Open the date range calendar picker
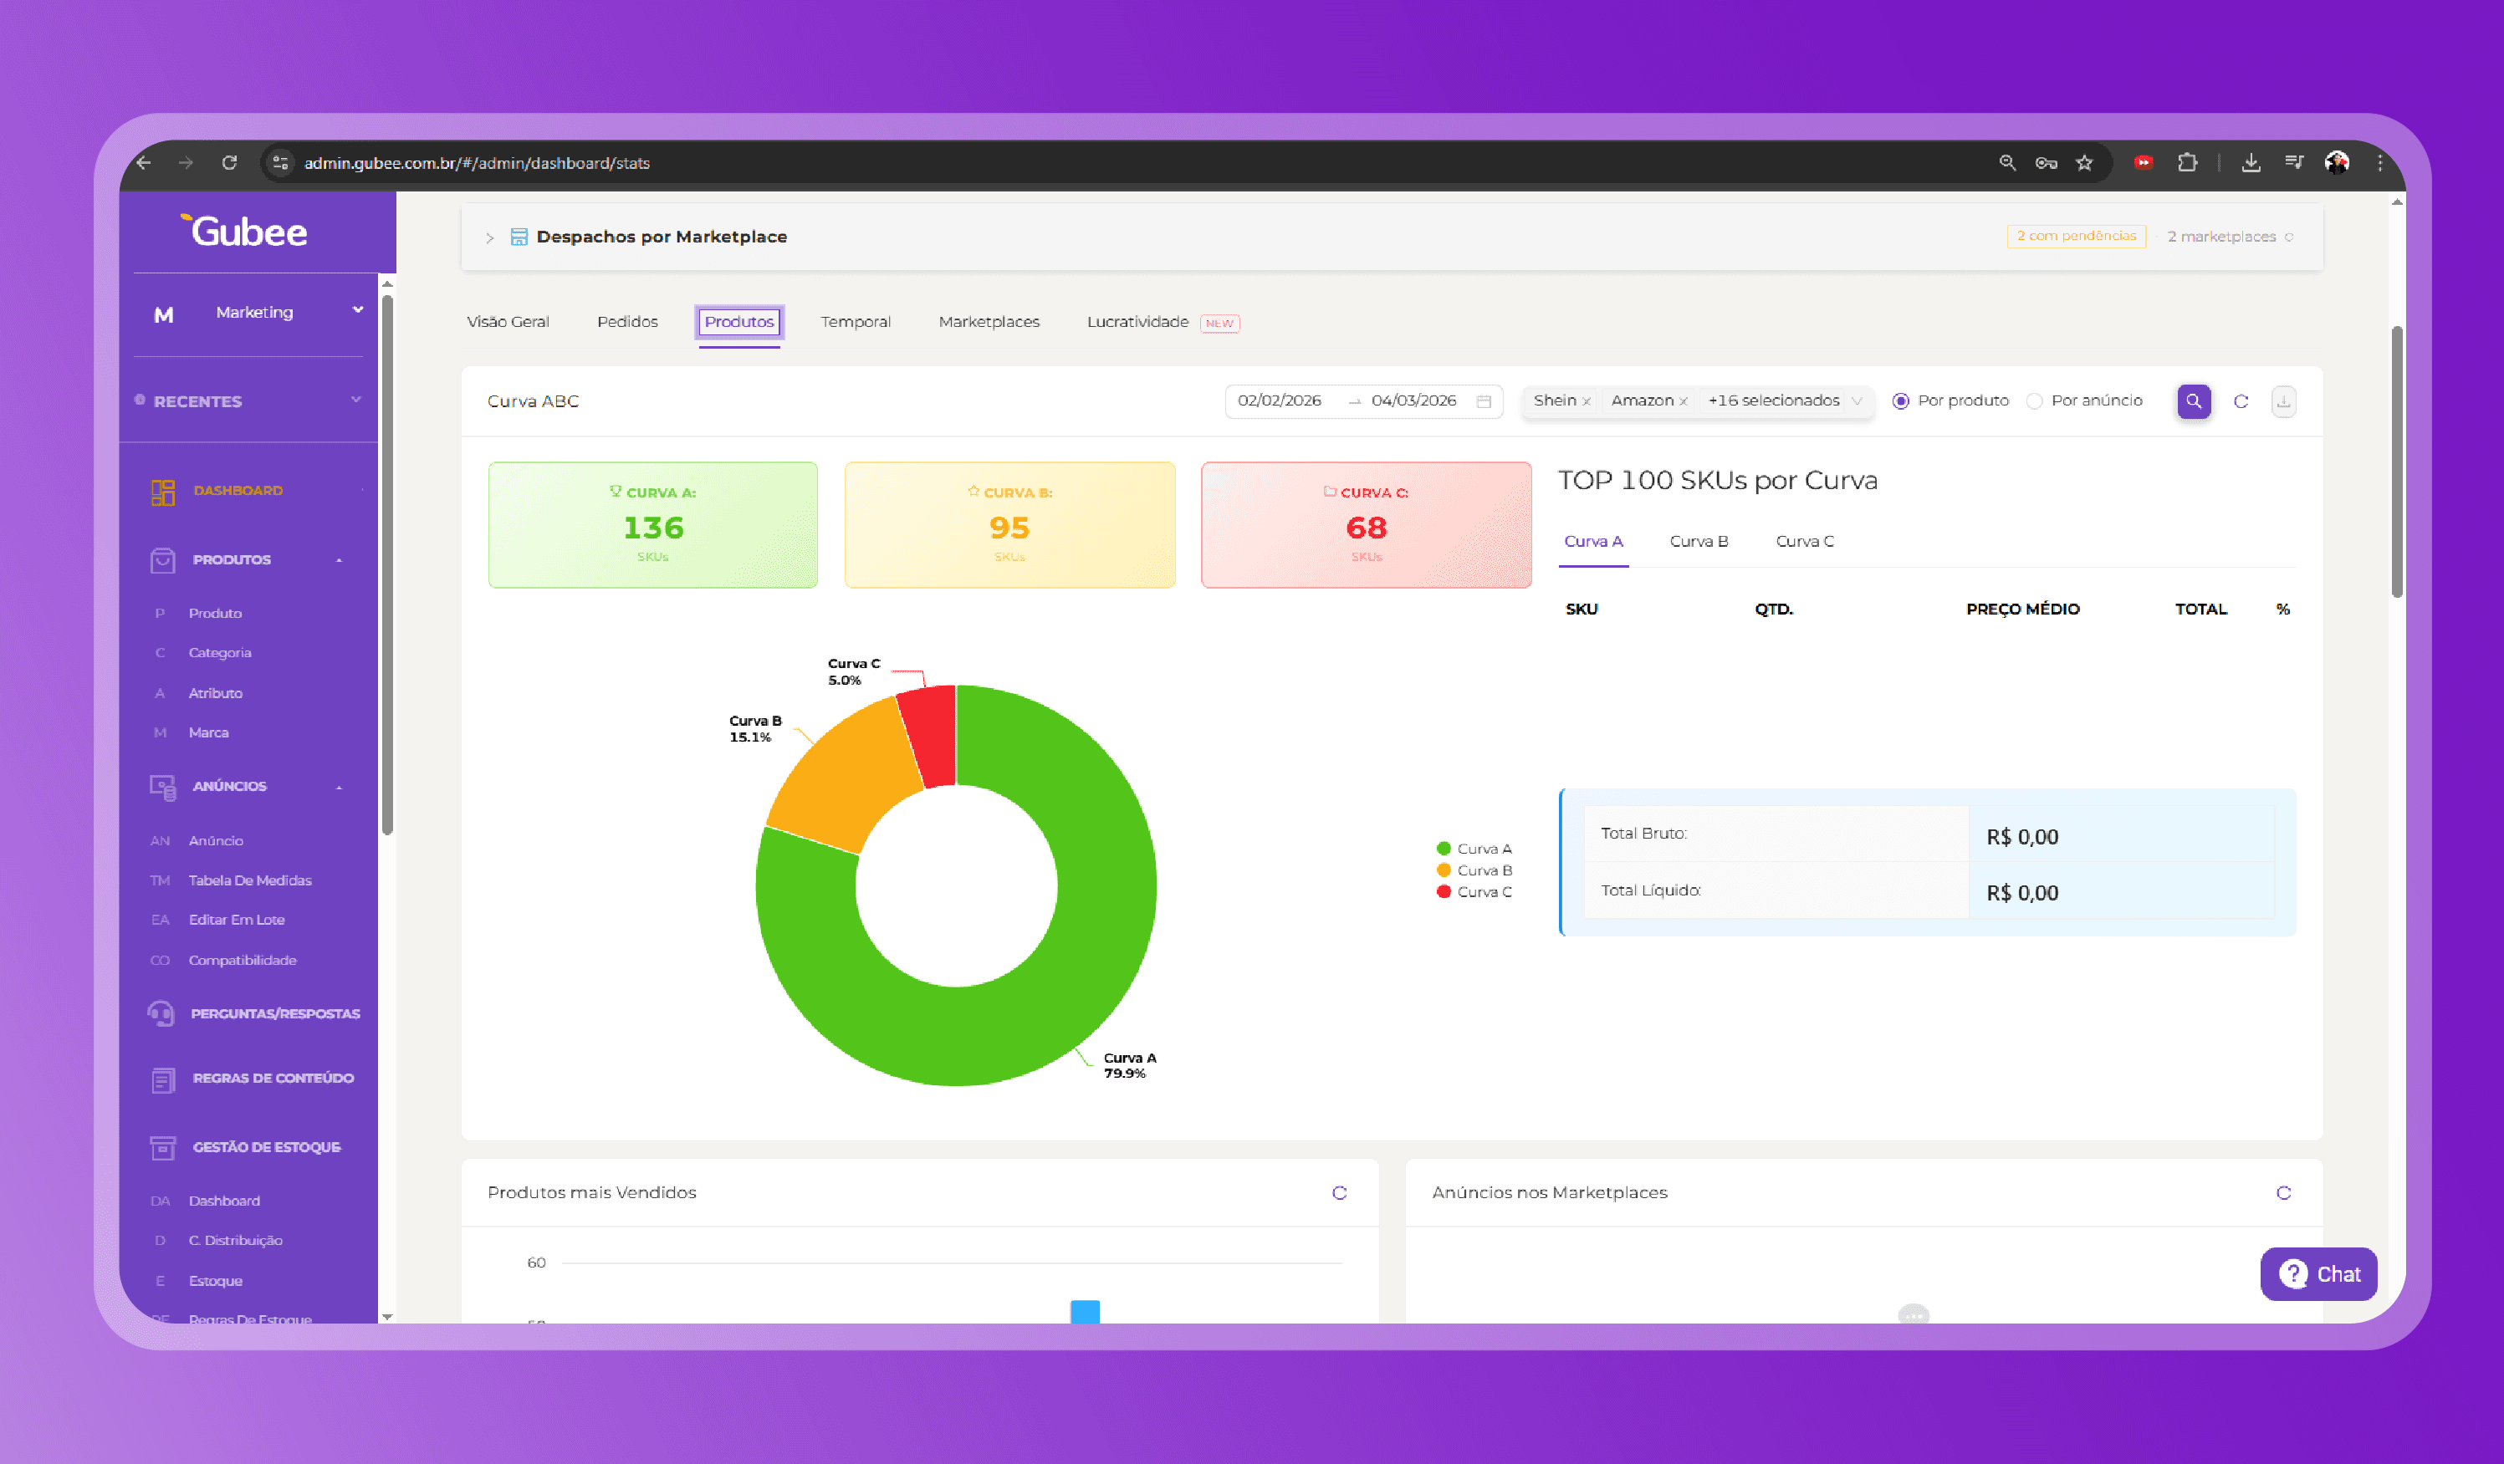This screenshot has width=2504, height=1464. tap(1484, 401)
